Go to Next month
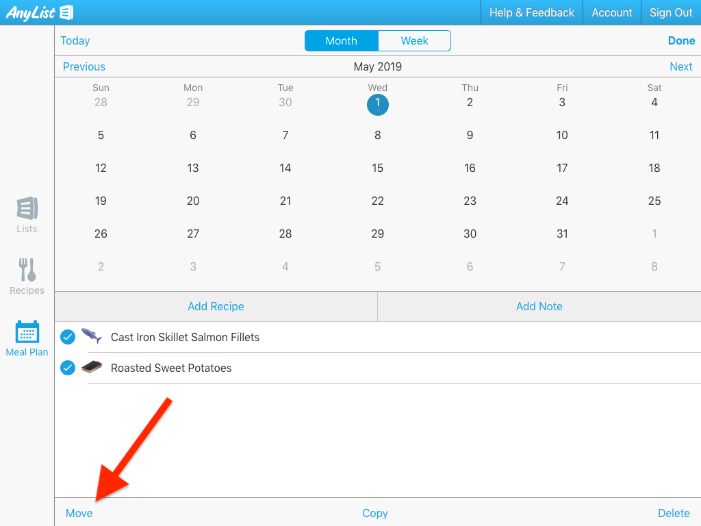This screenshot has height=526, width=701. tap(680, 66)
